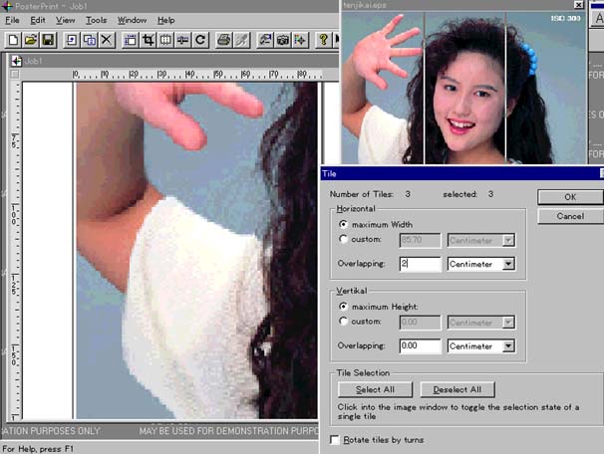Select the horizontal maximum Width radio button

[344, 225]
